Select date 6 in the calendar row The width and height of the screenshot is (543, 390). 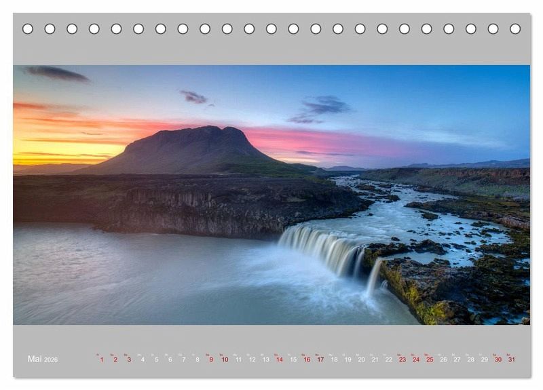(x=170, y=359)
